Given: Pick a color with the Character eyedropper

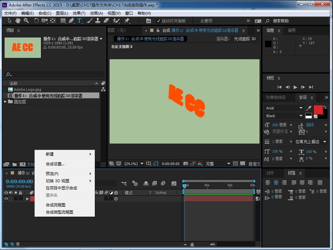Looking at the screenshot, I should click(x=309, y=108).
